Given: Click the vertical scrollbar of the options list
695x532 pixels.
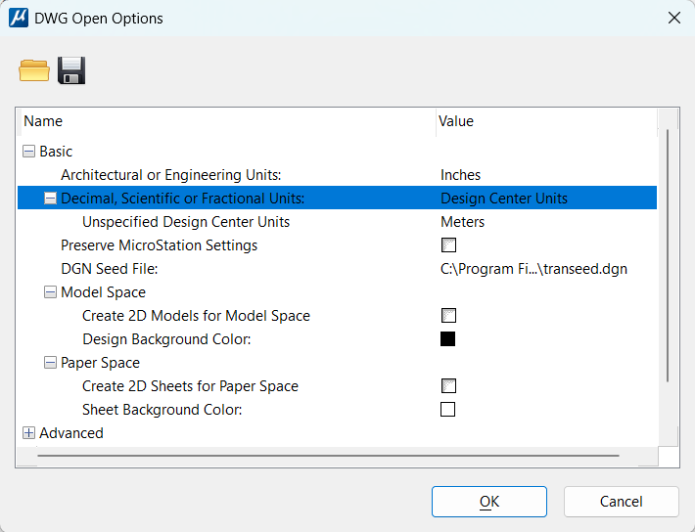Looking at the screenshot, I should (x=668, y=254).
